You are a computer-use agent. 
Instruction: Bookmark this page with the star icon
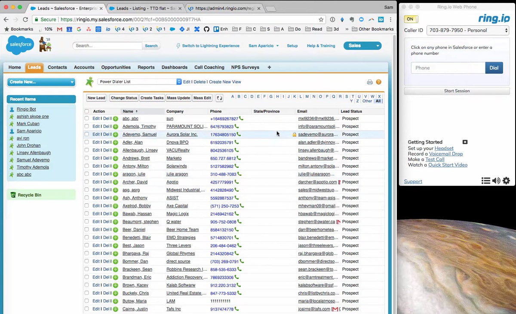pyautogui.click(x=321, y=19)
